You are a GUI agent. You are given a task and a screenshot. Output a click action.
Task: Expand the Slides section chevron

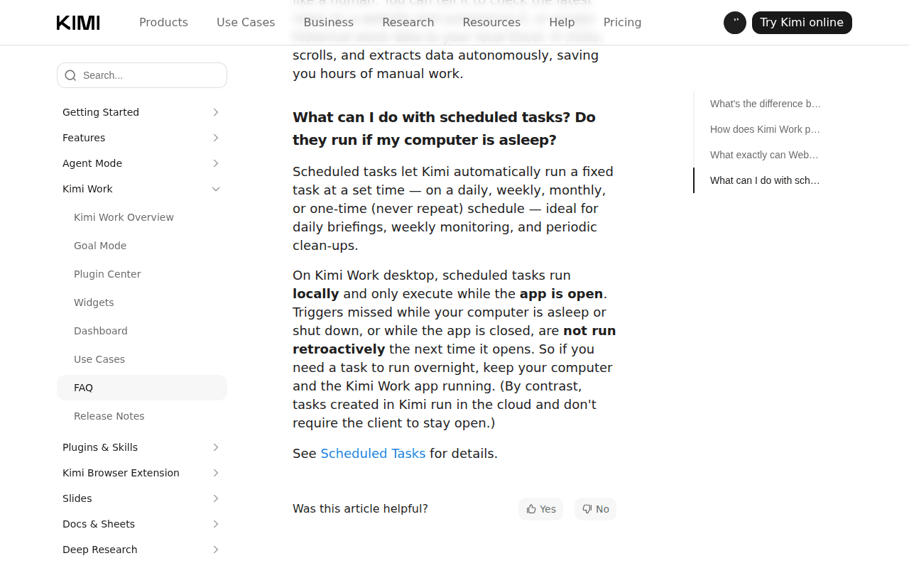pos(216,498)
